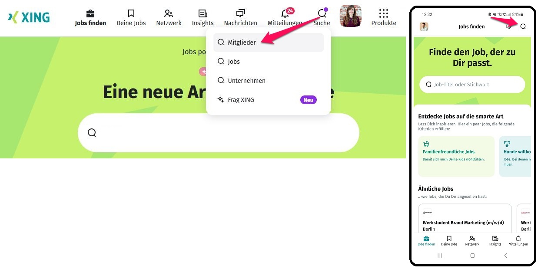Viewport: 541px width, 269px height.
Task: Select the Insights icon in top navigation
Action: [202, 13]
